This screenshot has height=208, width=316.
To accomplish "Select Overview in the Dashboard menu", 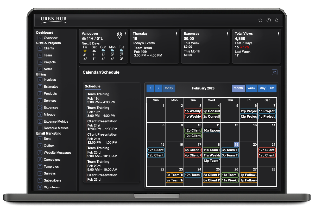I will 50,38.
